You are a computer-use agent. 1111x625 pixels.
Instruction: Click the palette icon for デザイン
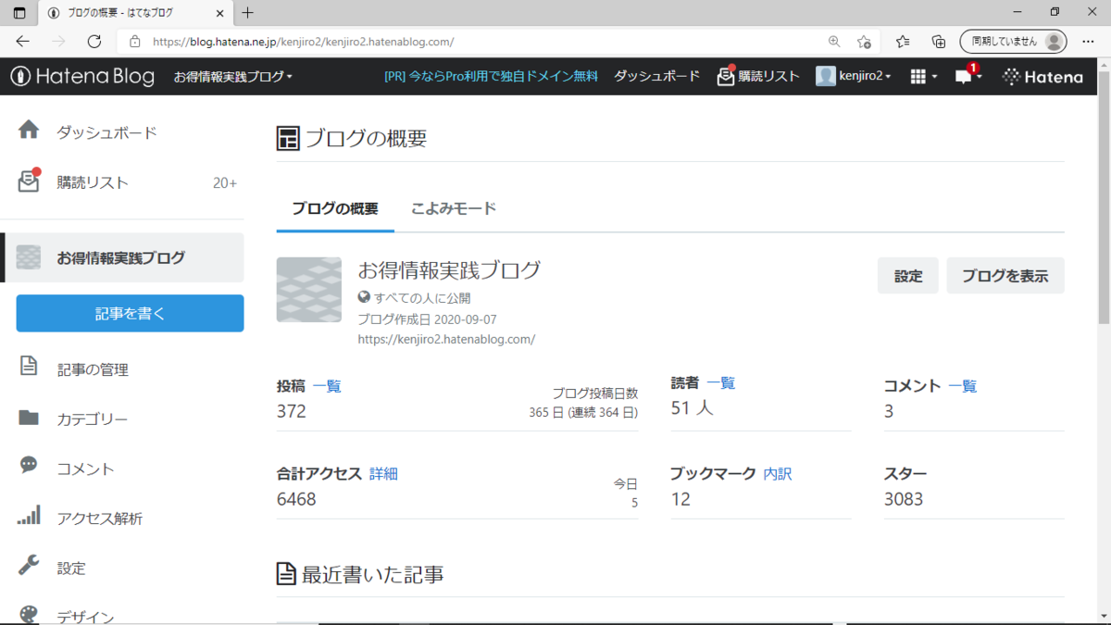(x=29, y=616)
